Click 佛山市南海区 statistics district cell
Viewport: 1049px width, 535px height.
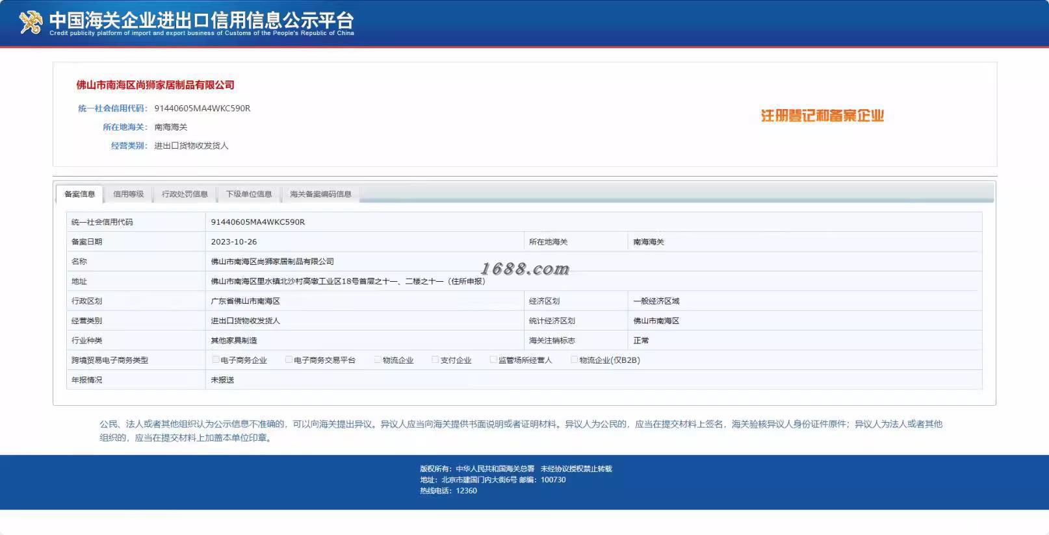(656, 321)
